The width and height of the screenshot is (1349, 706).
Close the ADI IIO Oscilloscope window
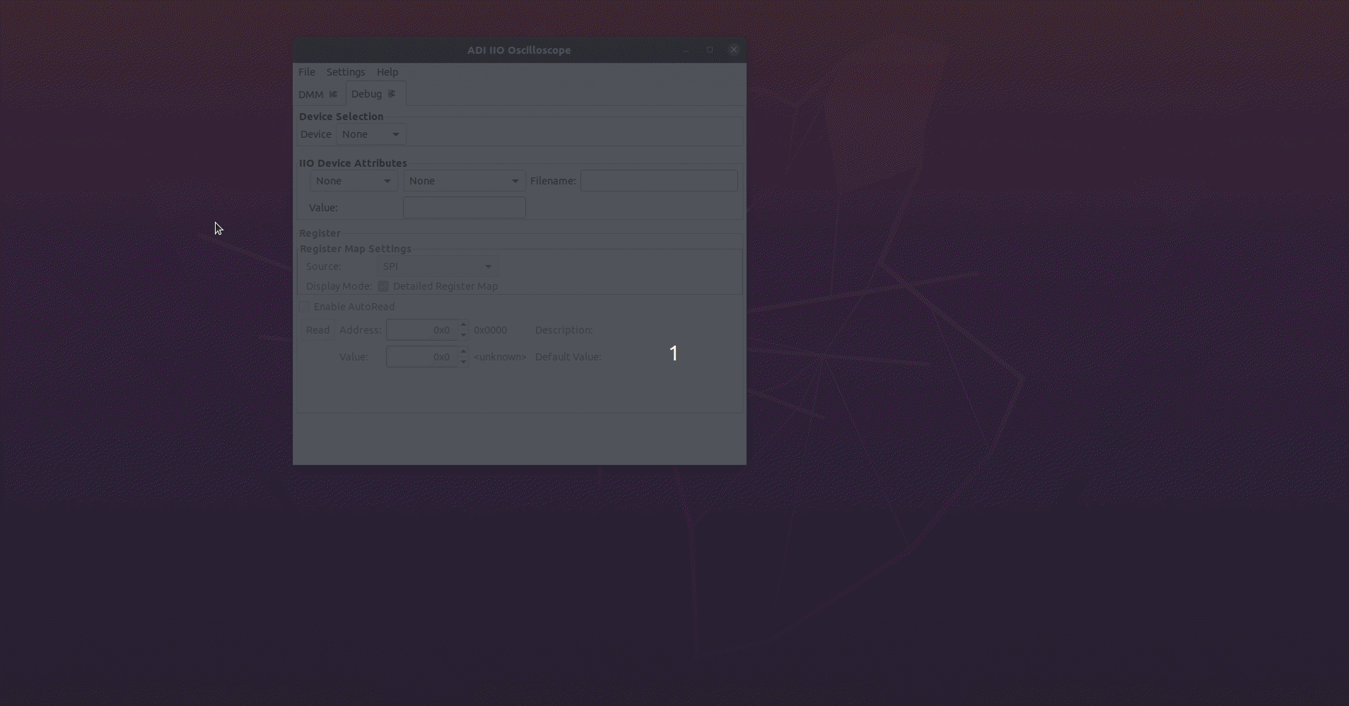click(x=734, y=49)
